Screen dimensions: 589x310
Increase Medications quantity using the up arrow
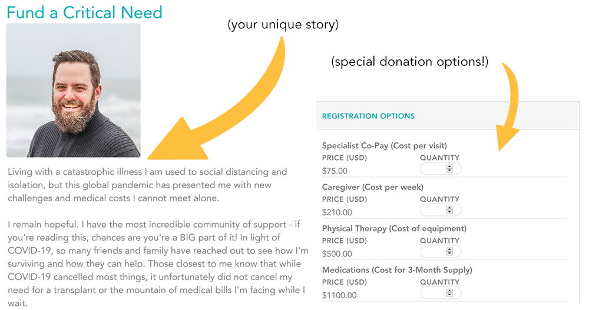pyautogui.click(x=449, y=291)
